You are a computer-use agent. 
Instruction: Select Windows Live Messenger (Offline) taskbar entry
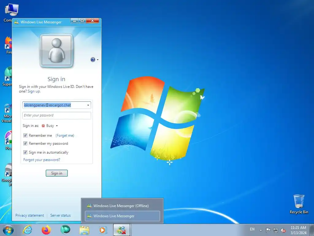coord(122,206)
